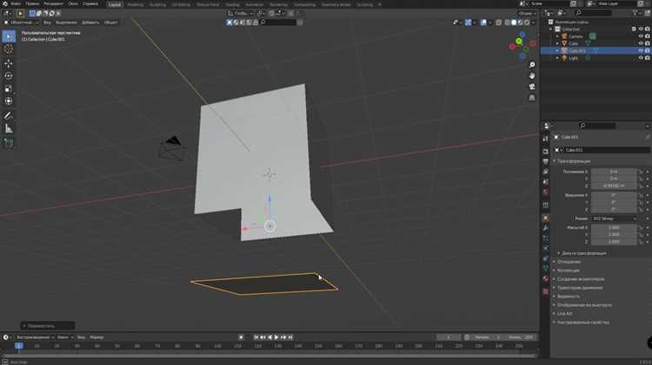Activate the Transform tool

(x=9, y=101)
